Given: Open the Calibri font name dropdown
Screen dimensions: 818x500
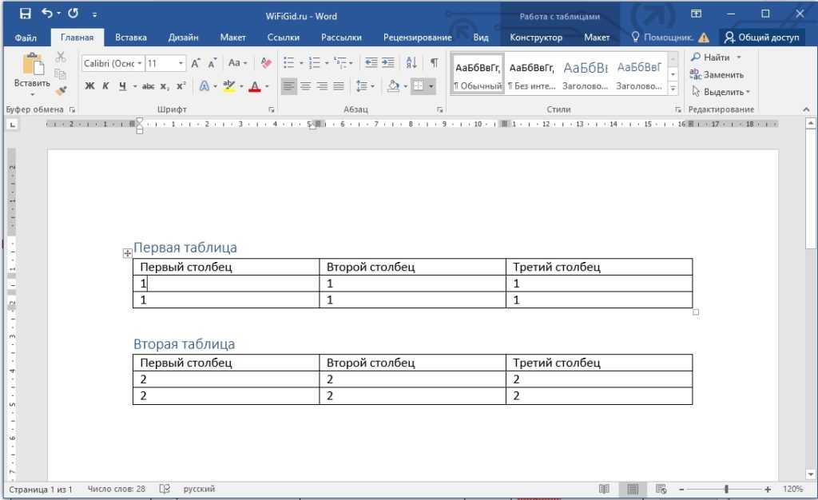Looking at the screenshot, I should coord(140,63).
